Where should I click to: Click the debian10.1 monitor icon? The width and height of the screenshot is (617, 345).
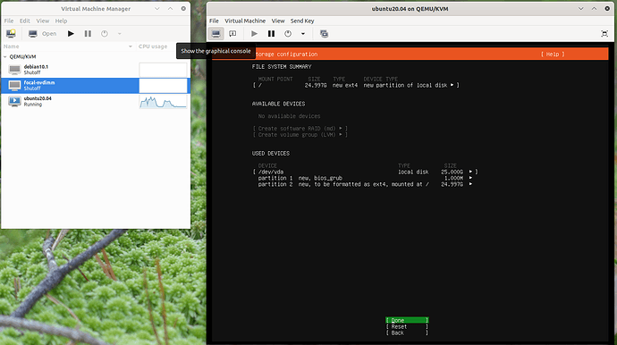click(x=14, y=70)
